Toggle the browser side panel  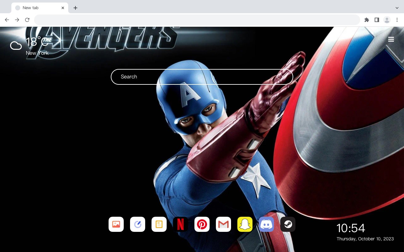377,20
